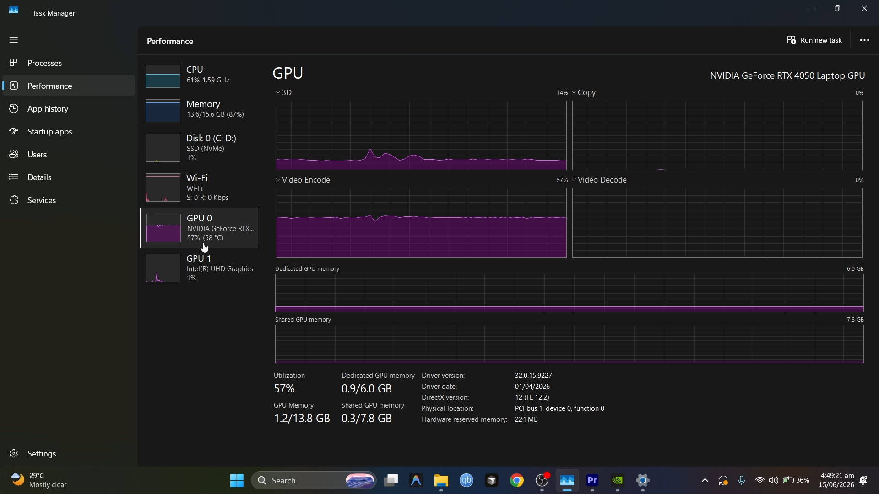Open File Explorer from taskbar
The width and height of the screenshot is (879, 494).
441,481
